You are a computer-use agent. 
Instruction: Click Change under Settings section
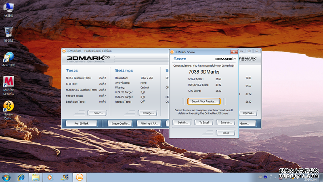click(148, 113)
